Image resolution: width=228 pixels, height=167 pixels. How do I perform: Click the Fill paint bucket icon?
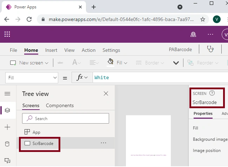point(110,62)
